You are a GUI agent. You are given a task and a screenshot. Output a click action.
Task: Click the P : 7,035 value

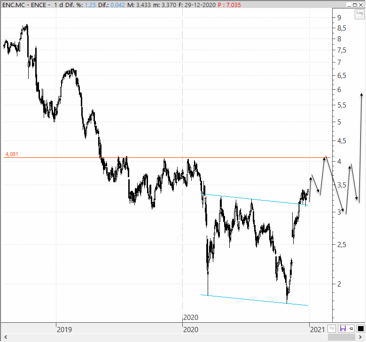(x=229, y=5)
